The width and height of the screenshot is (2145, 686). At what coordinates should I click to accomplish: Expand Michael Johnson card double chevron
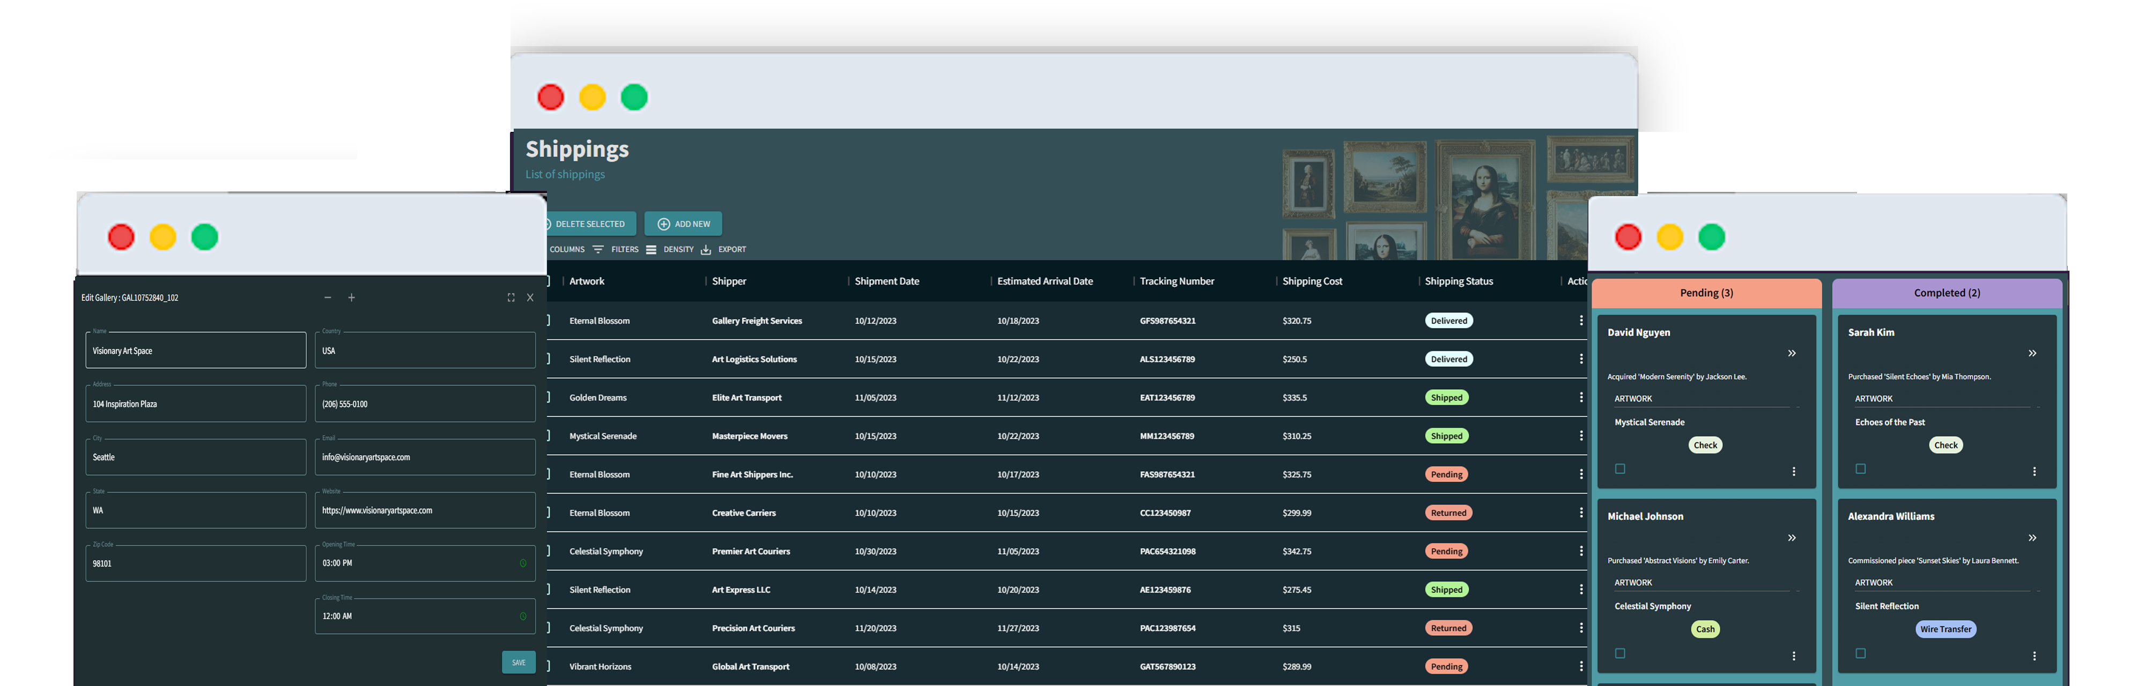click(x=1791, y=539)
